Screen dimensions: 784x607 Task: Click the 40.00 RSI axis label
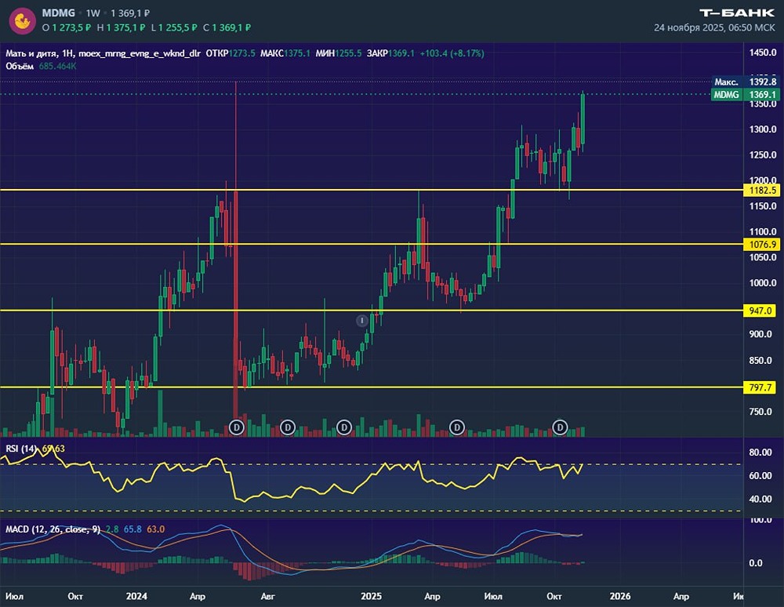[760, 499]
